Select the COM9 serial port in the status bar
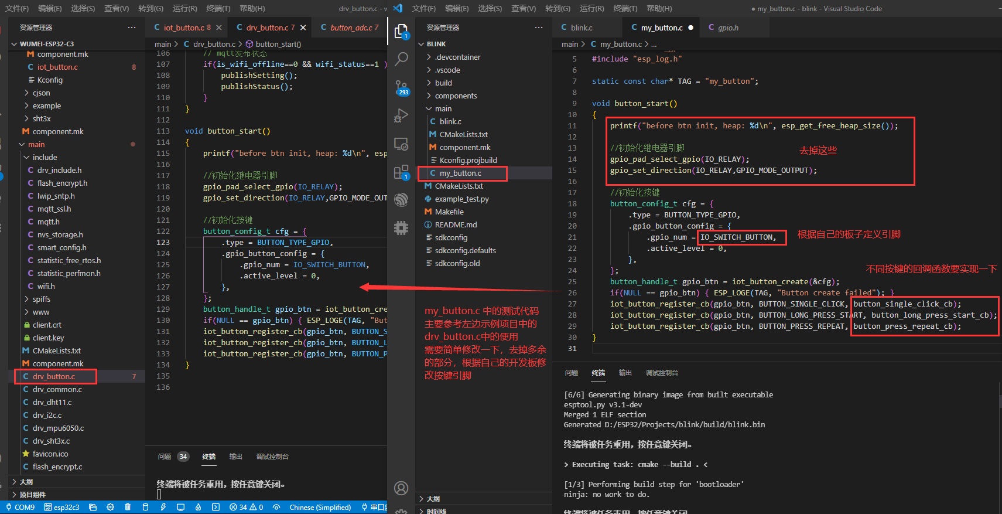The image size is (1002, 514). tap(20, 507)
